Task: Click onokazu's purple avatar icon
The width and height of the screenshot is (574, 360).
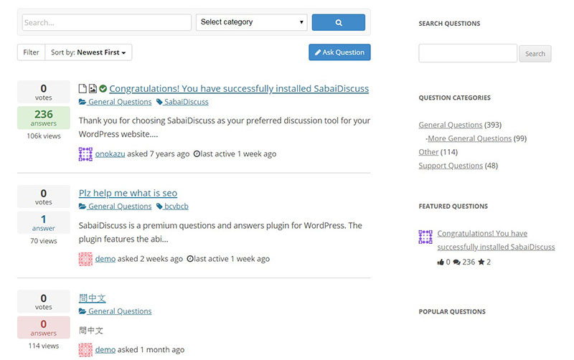Action: (x=85, y=154)
